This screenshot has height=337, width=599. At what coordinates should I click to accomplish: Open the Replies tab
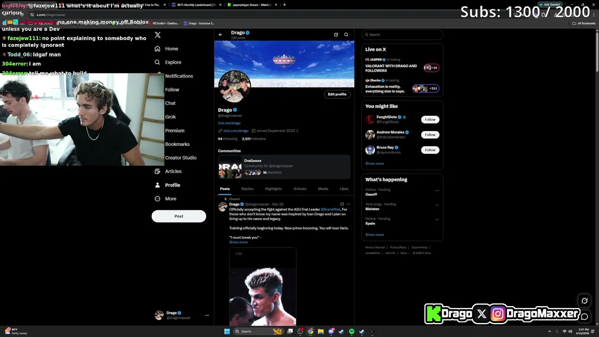(x=247, y=189)
